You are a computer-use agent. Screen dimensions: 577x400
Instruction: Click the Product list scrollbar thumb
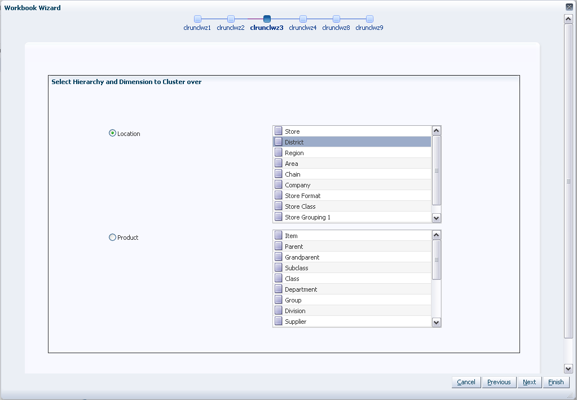pyautogui.click(x=437, y=260)
